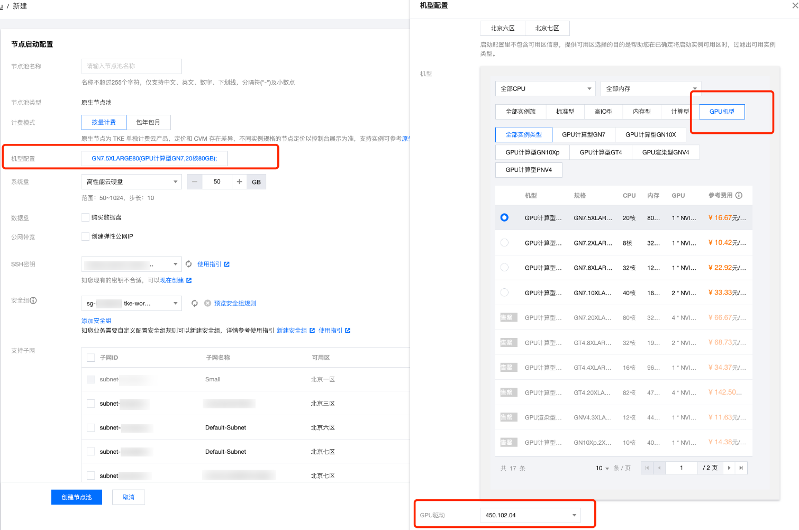Screen dimensions: 799x530
Task: Select the GN7.8XLAR 32核 instance radio
Action: click(504, 268)
